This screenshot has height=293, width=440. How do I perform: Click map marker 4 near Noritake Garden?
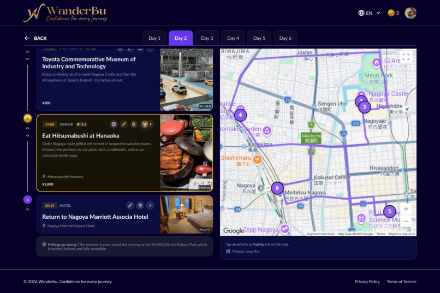pyautogui.click(x=241, y=115)
